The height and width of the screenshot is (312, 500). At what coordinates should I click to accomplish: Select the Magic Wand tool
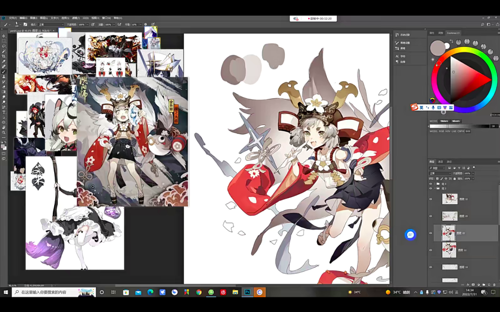(x=4, y=51)
